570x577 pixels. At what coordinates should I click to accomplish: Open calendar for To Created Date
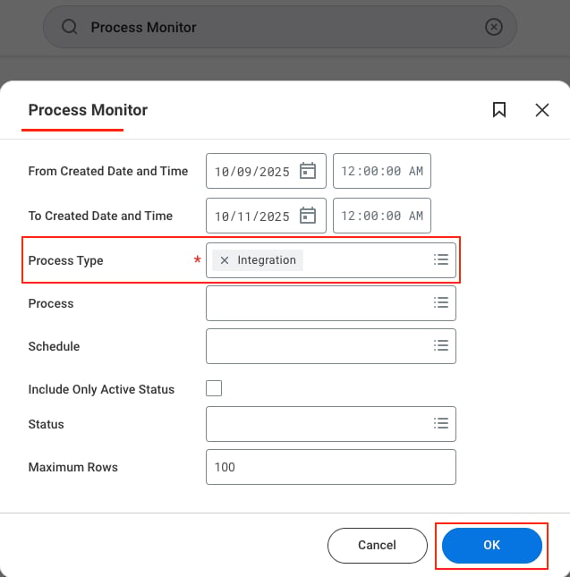pyautogui.click(x=308, y=216)
